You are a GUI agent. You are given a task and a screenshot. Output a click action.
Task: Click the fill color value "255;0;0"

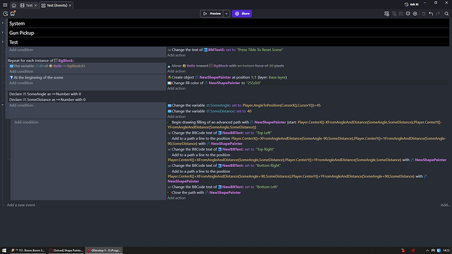tap(254, 83)
